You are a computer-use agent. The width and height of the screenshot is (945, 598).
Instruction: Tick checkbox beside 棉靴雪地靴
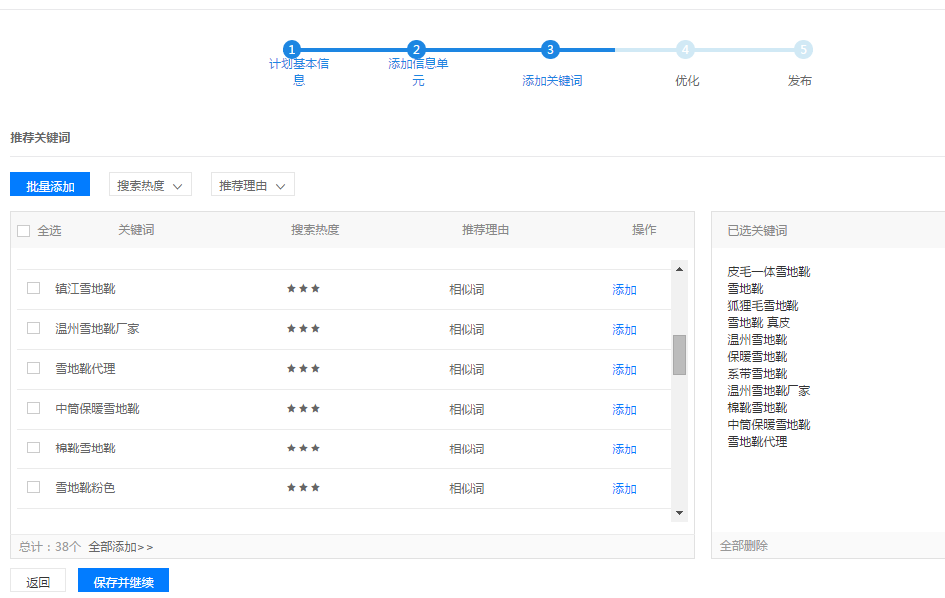(33, 448)
